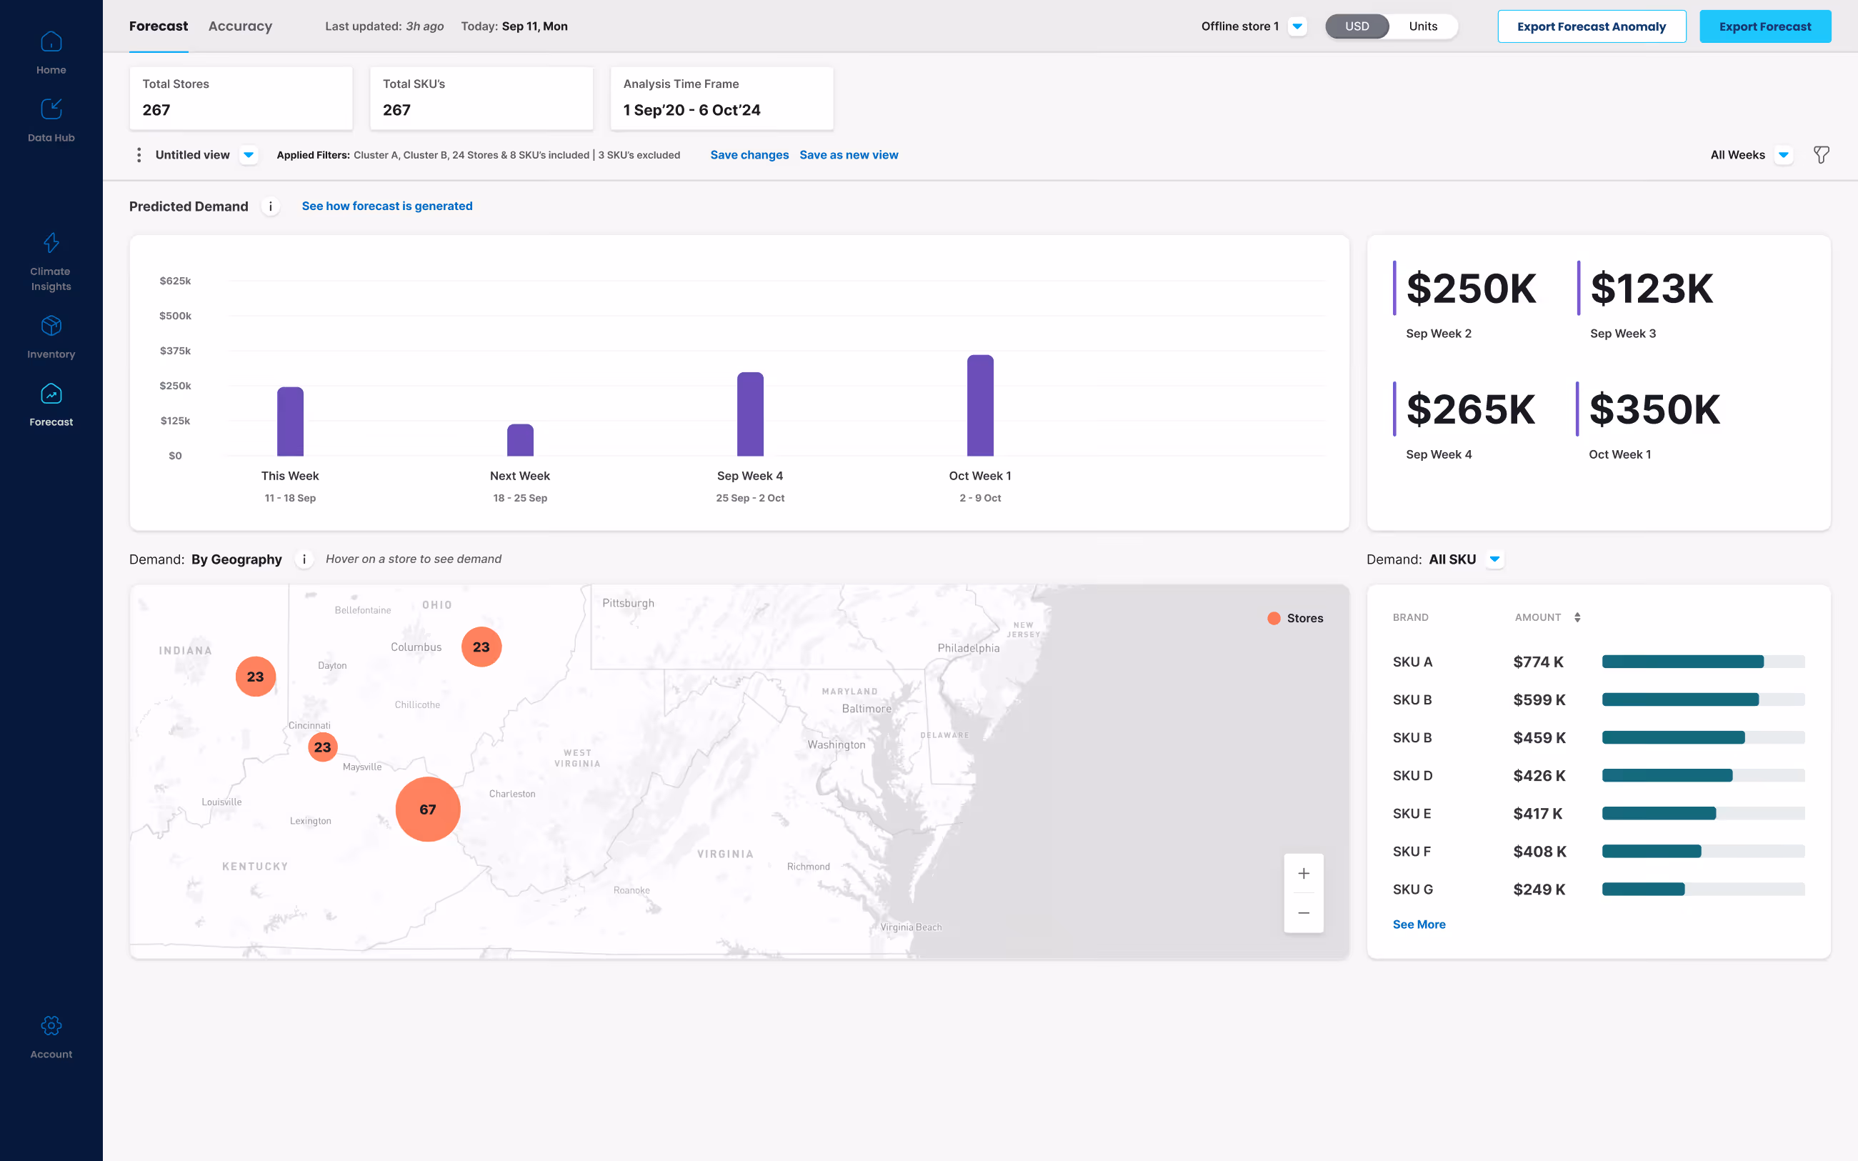1858x1161 pixels.
Task: Click the SKU E row label
Action: click(x=1412, y=814)
